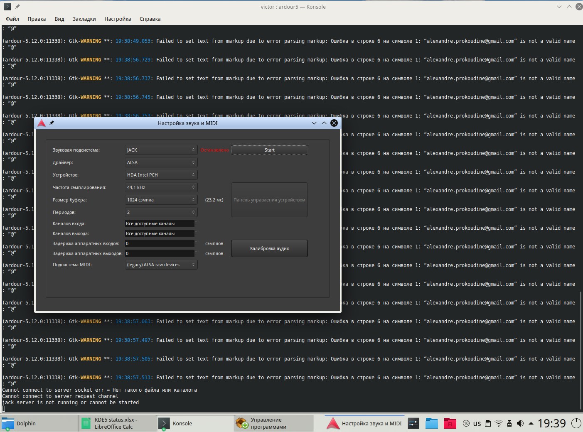Click the Wi-Fi network tray icon
The height and width of the screenshot is (432, 583).
(499, 423)
